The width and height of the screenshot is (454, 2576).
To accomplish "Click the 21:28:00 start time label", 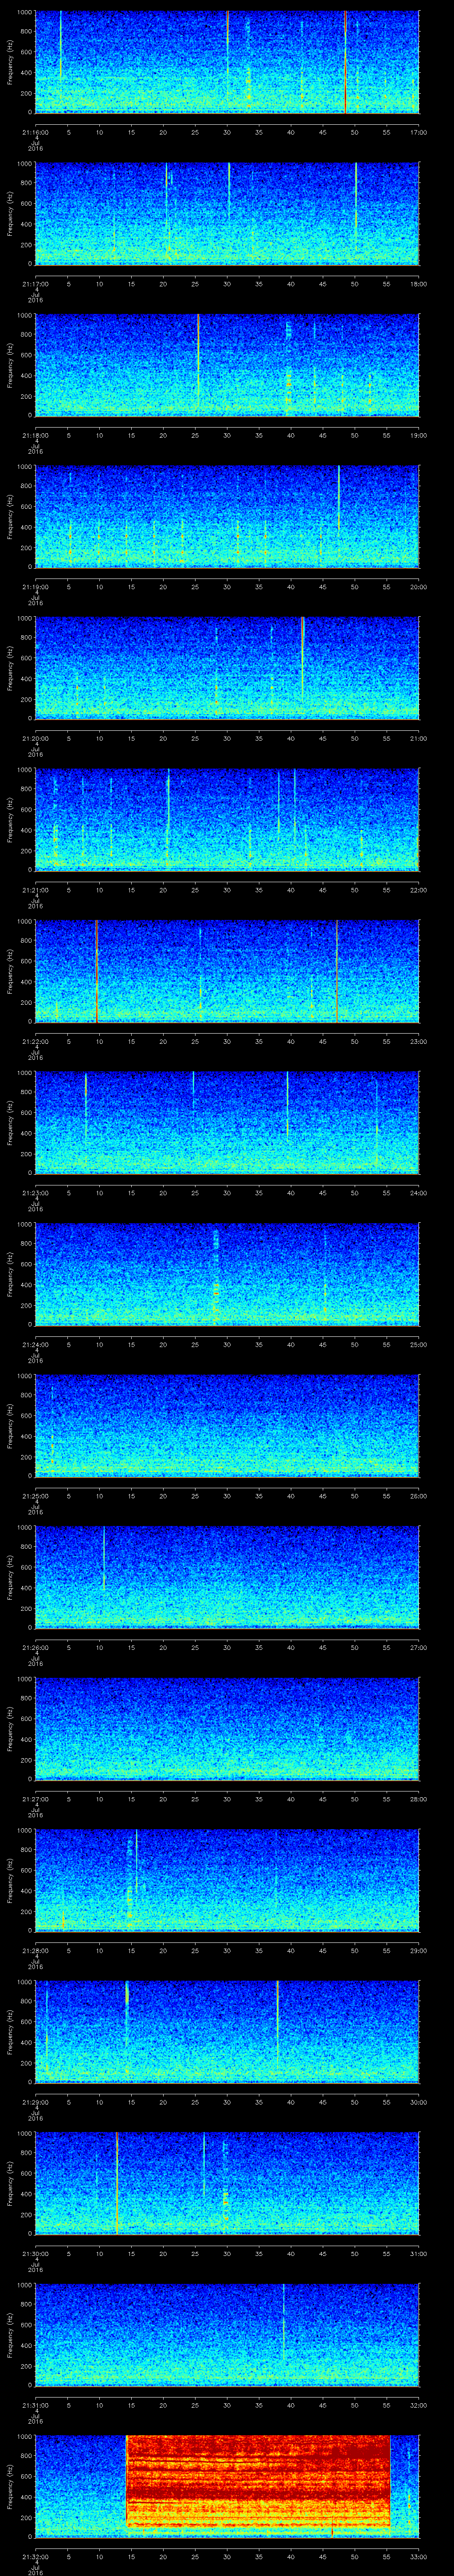I will pos(35,1950).
